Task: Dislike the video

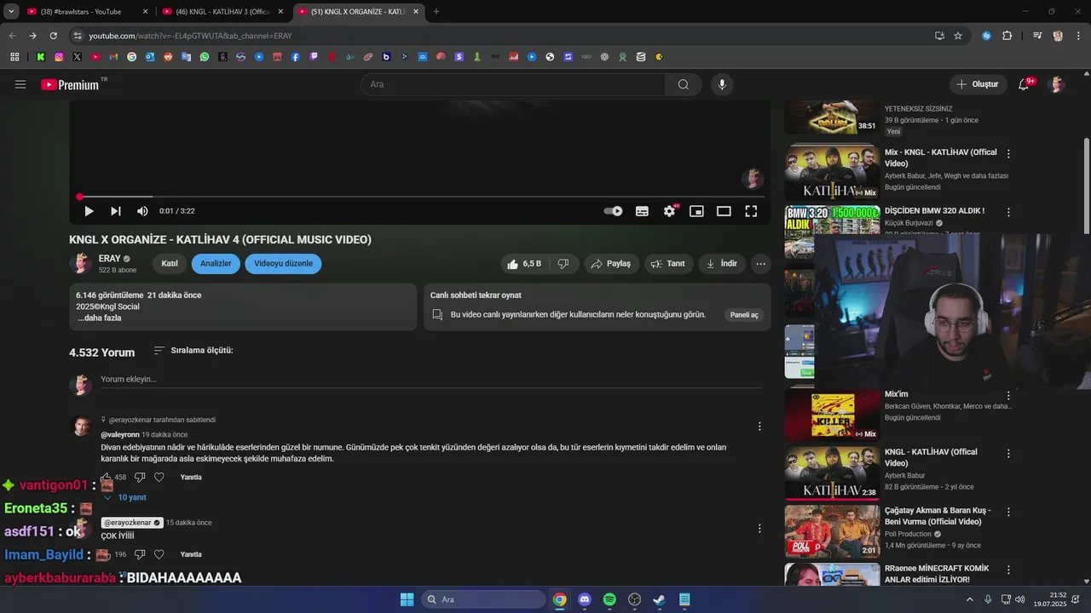Action: coord(563,264)
